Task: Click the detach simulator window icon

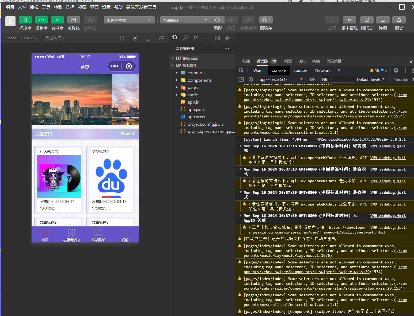Action: pos(162,38)
